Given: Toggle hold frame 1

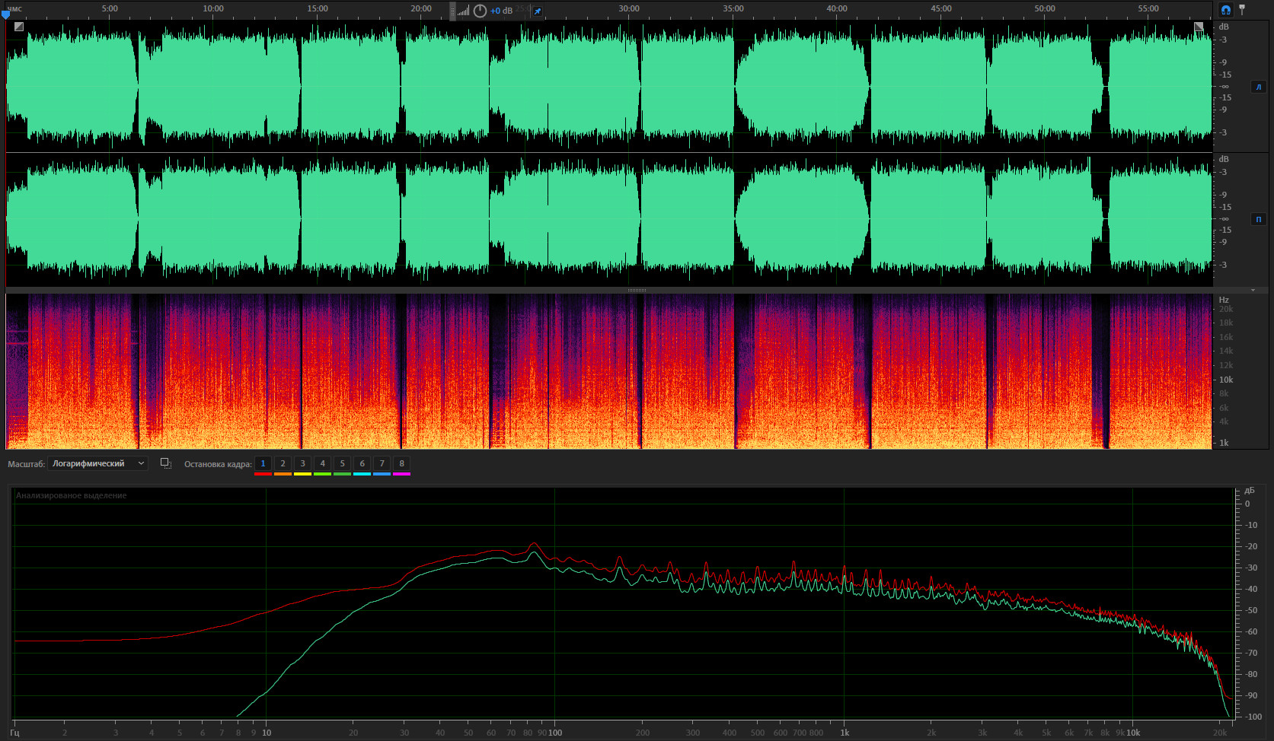Looking at the screenshot, I should pos(263,463).
